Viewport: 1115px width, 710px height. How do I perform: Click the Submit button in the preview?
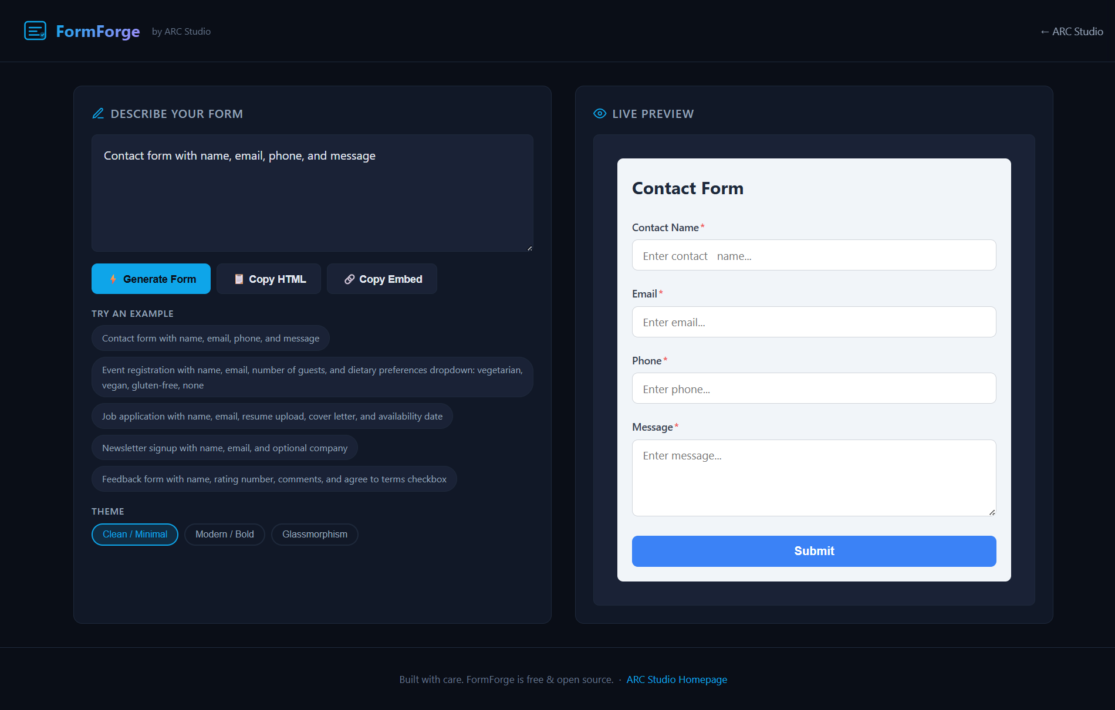point(813,551)
